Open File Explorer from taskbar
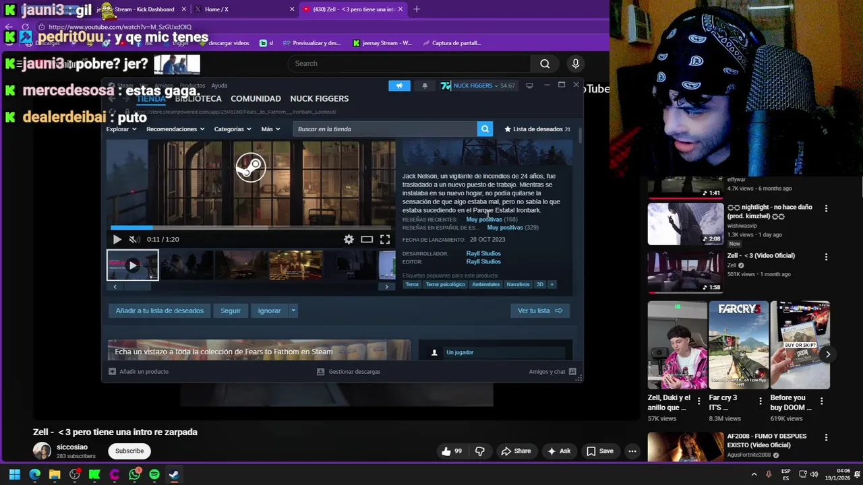 (x=55, y=474)
